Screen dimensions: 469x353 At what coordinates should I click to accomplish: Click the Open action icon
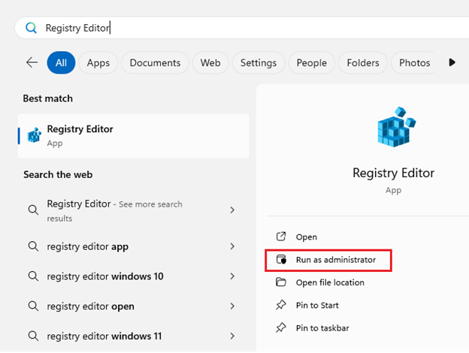281,237
